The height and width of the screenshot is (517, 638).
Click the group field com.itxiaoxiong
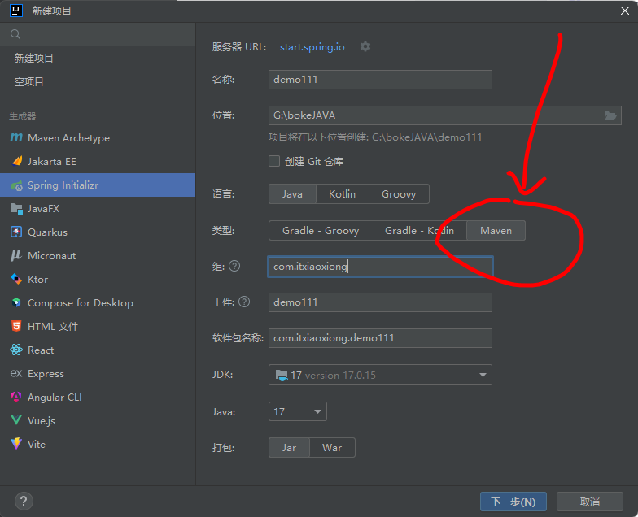[380, 267]
